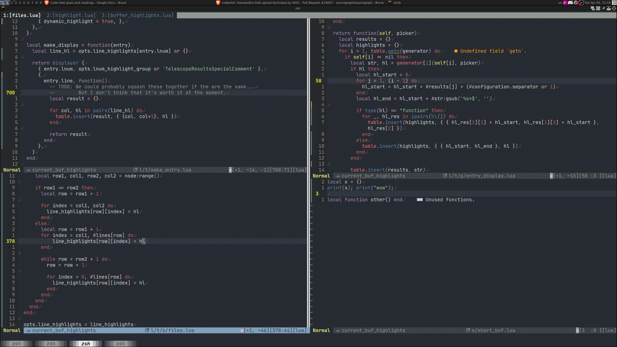Click the files.lua status line filename
617x347 pixels.
172,330
